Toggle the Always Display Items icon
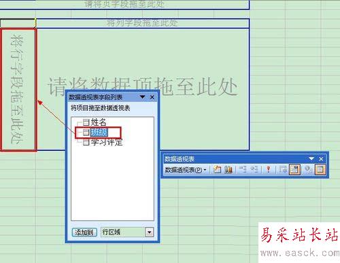Image resolution: width=340 pixels, height=263 pixels. coord(294,169)
